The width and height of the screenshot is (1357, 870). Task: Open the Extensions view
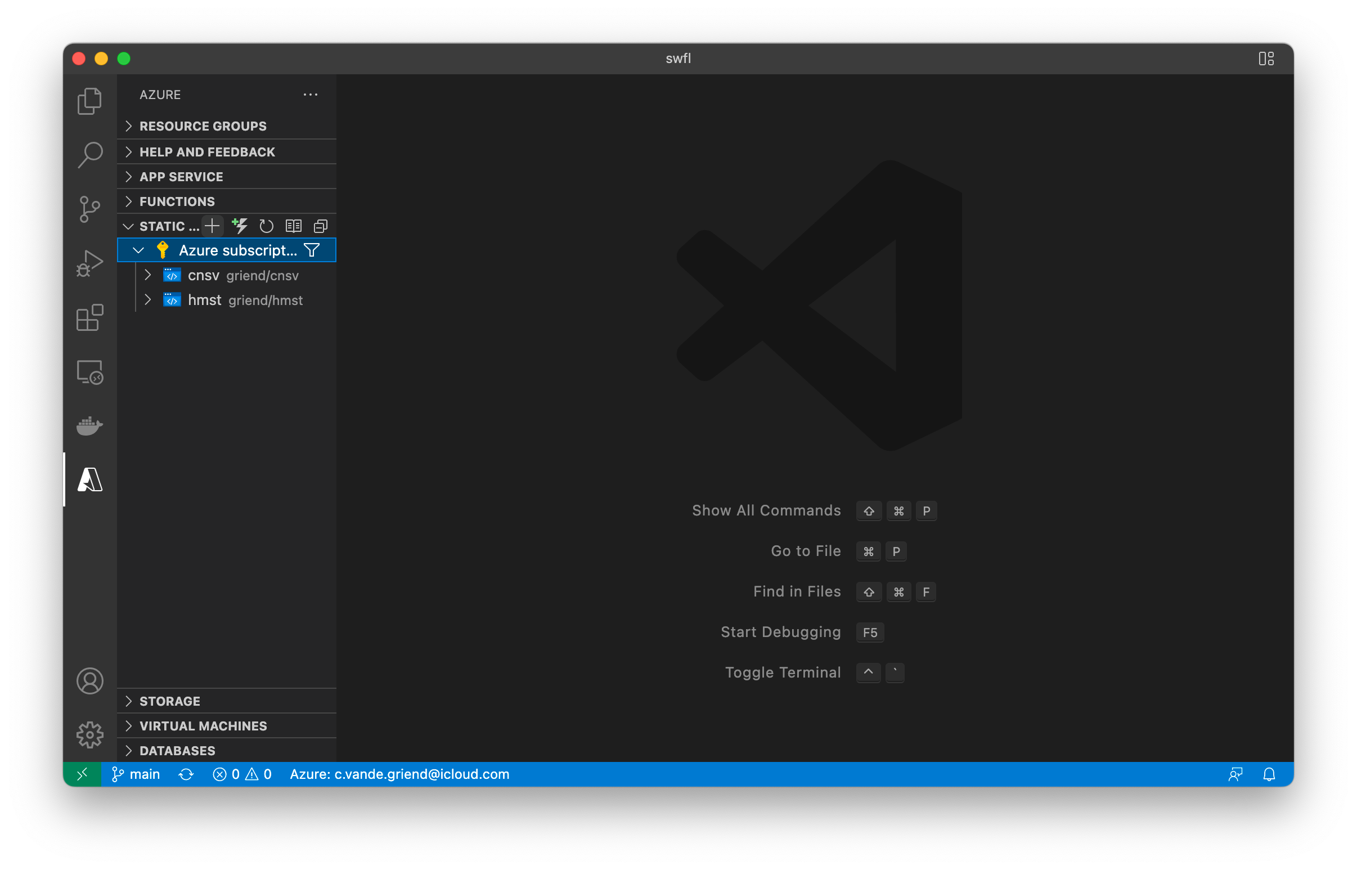[89, 317]
